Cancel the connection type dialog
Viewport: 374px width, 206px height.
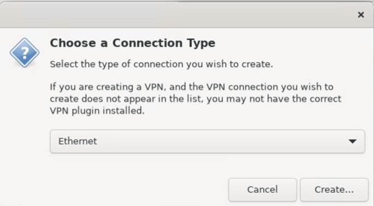coord(262,190)
